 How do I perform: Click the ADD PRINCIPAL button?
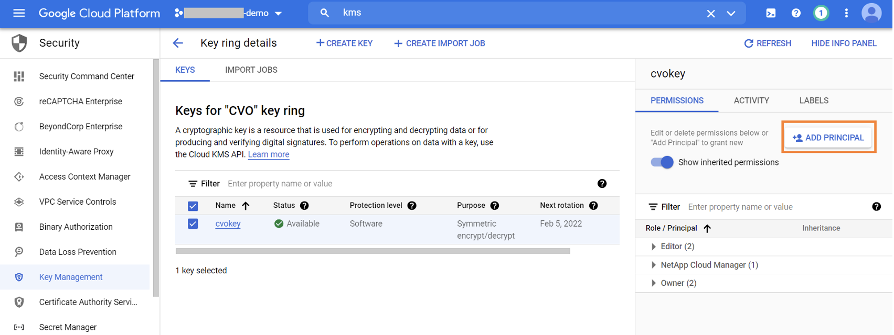tap(828, 138)
